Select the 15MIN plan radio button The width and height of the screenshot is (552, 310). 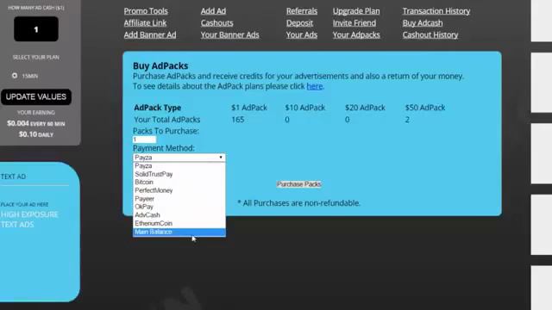click(15, 76)
